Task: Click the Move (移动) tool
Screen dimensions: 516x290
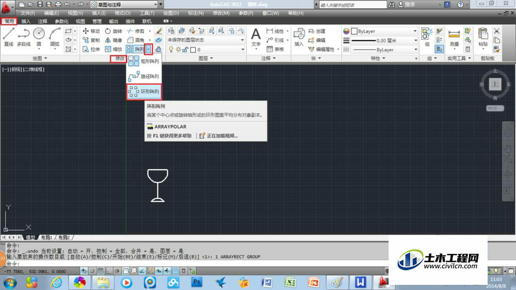Action: (91, 31)
